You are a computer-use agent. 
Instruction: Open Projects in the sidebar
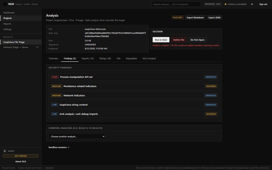click(x=21, y=18)
